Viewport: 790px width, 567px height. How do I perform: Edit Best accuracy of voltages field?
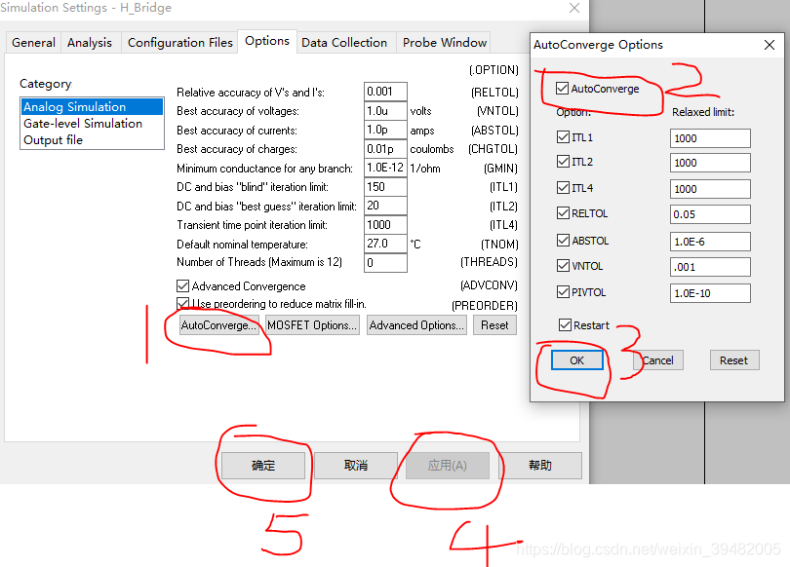point(385,111)
